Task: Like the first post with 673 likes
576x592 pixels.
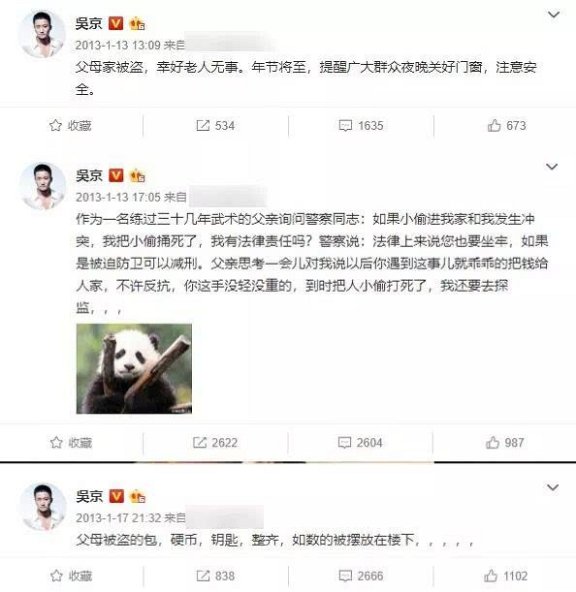Action: (506, 125)
